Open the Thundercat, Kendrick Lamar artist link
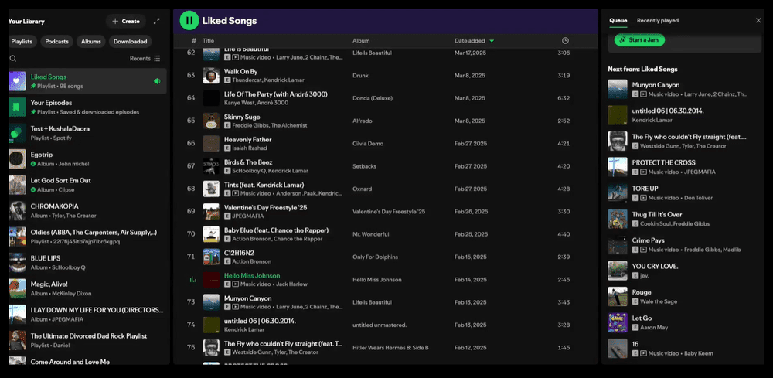Viewport: 773px width, 378px height. click(267, 80)
